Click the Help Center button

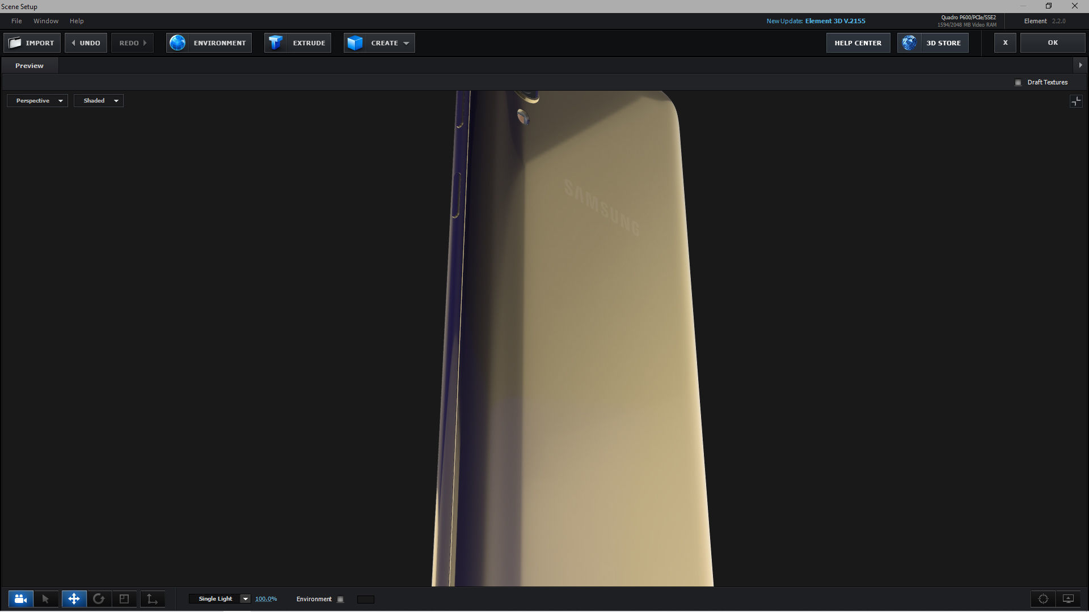(858, 43)
